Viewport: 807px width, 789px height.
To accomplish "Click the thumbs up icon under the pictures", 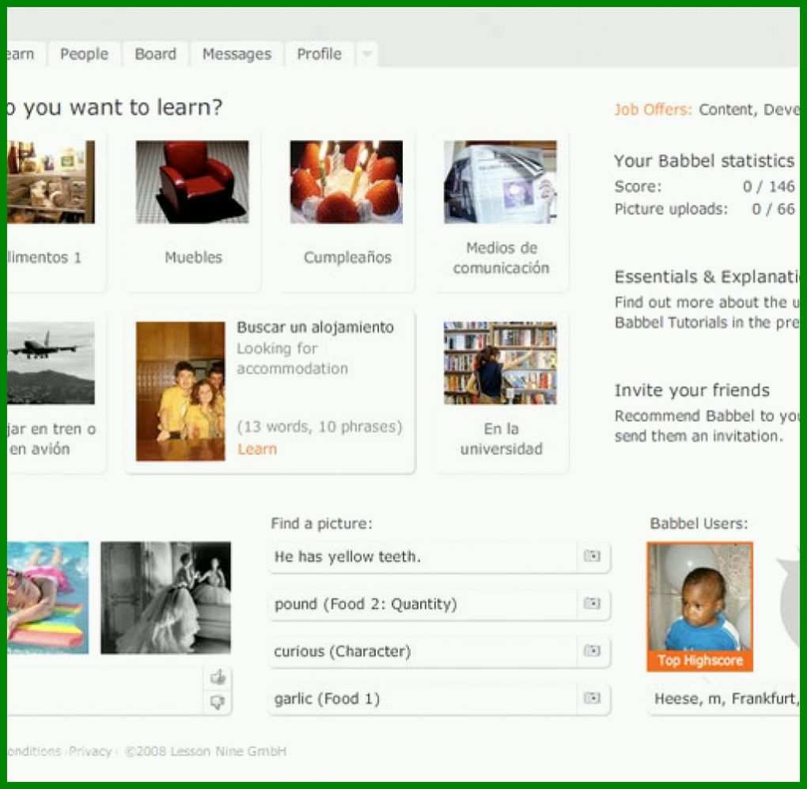I will coord(218,677).
